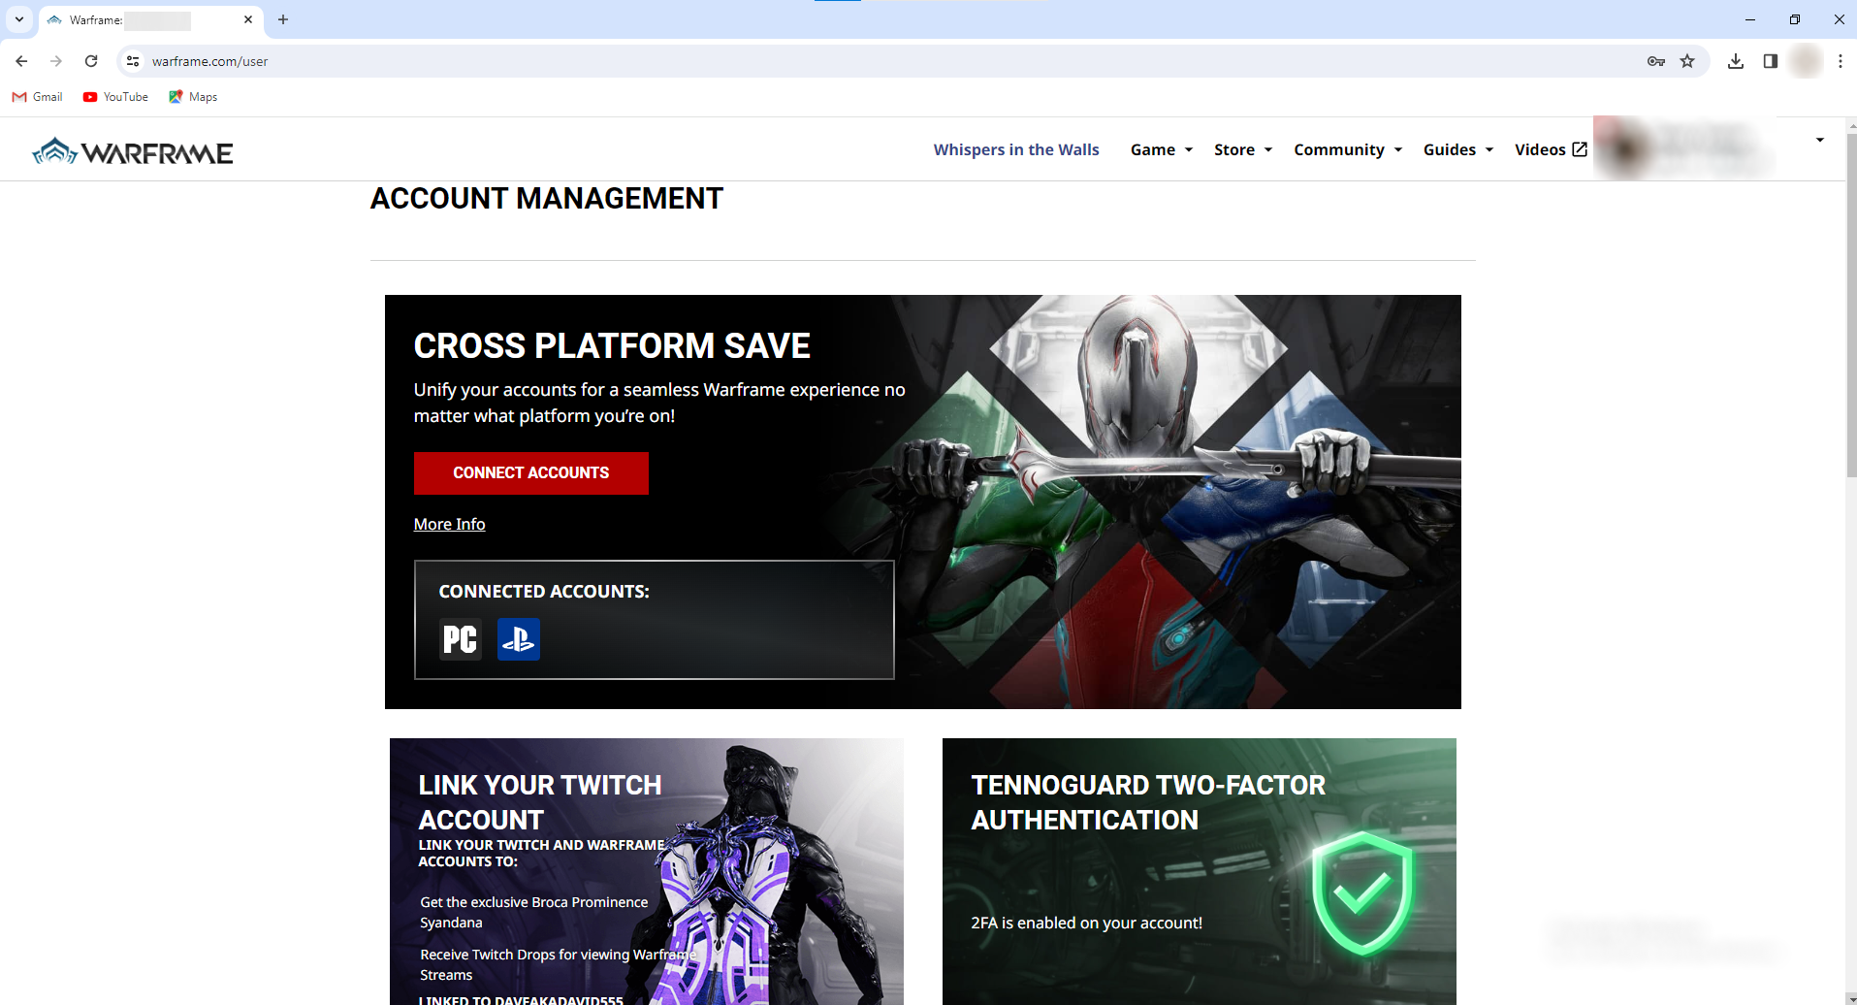Viewport: 1857px width, 1005px height.
Task: Expand the user account dropdown arrow
Action: tap(1820, 141)
